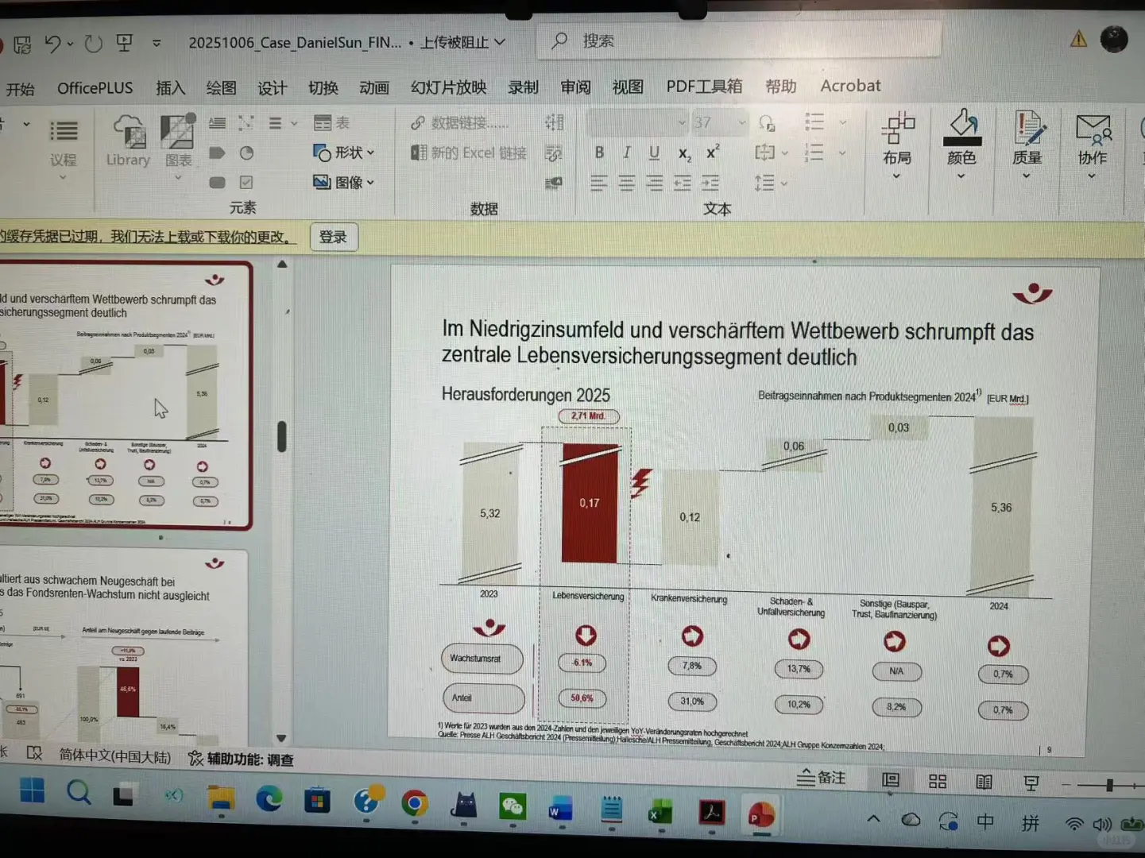Open Google Chrome from the taskbar

click(414, 804)
